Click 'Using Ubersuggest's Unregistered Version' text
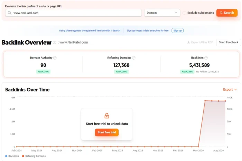This screenshot has width=242, height=161. 90,30
